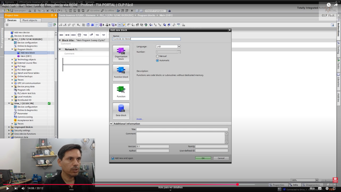Click the red video progress scrubber
The width and height of the screenshot is (341, 192).
click(237, 184)
